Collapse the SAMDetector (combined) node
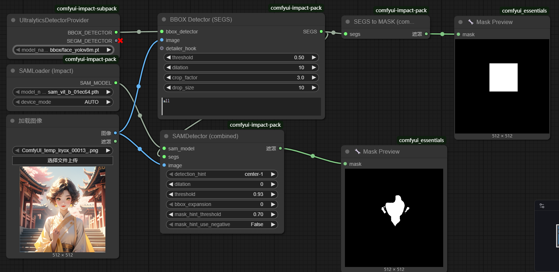 point(166,136)
